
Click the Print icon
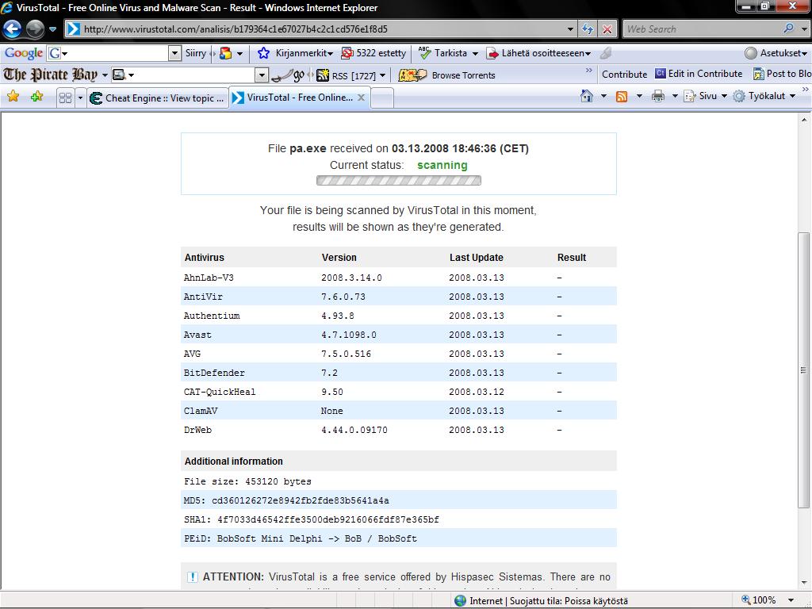point(658,96)
